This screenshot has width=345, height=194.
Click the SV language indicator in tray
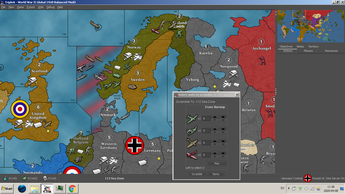coord(282,188)
